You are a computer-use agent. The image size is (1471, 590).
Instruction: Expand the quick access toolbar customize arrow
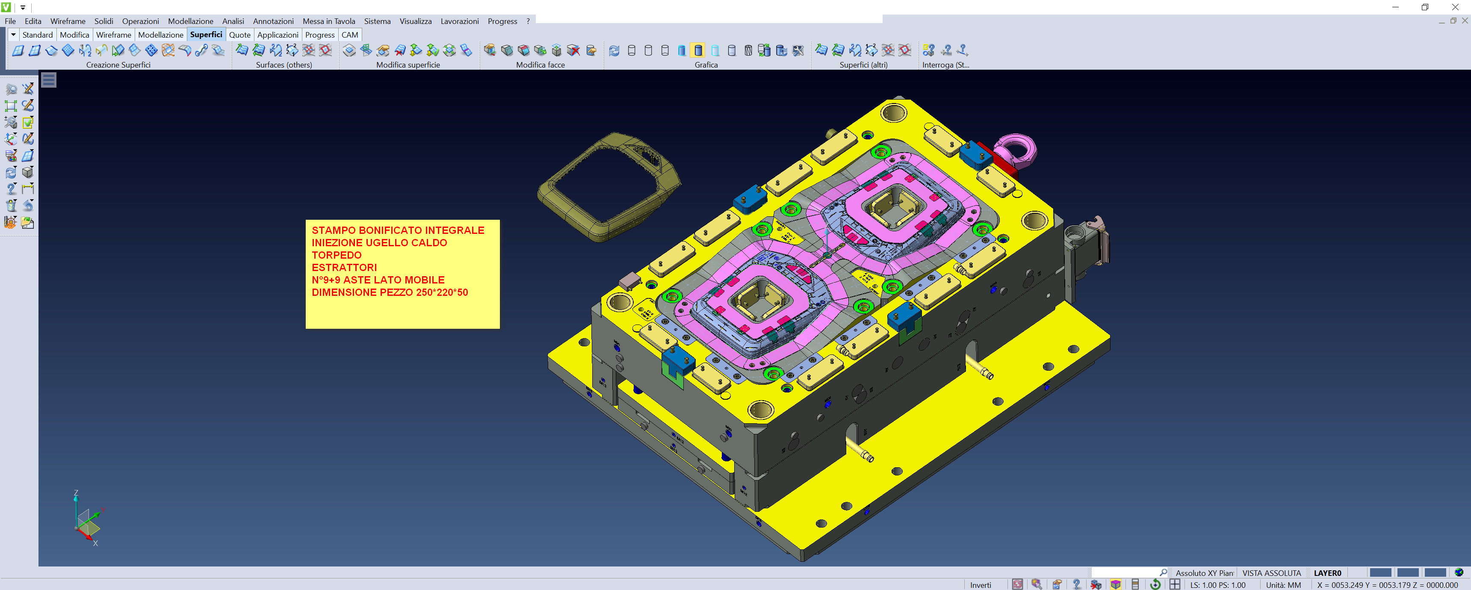(23, 7)
